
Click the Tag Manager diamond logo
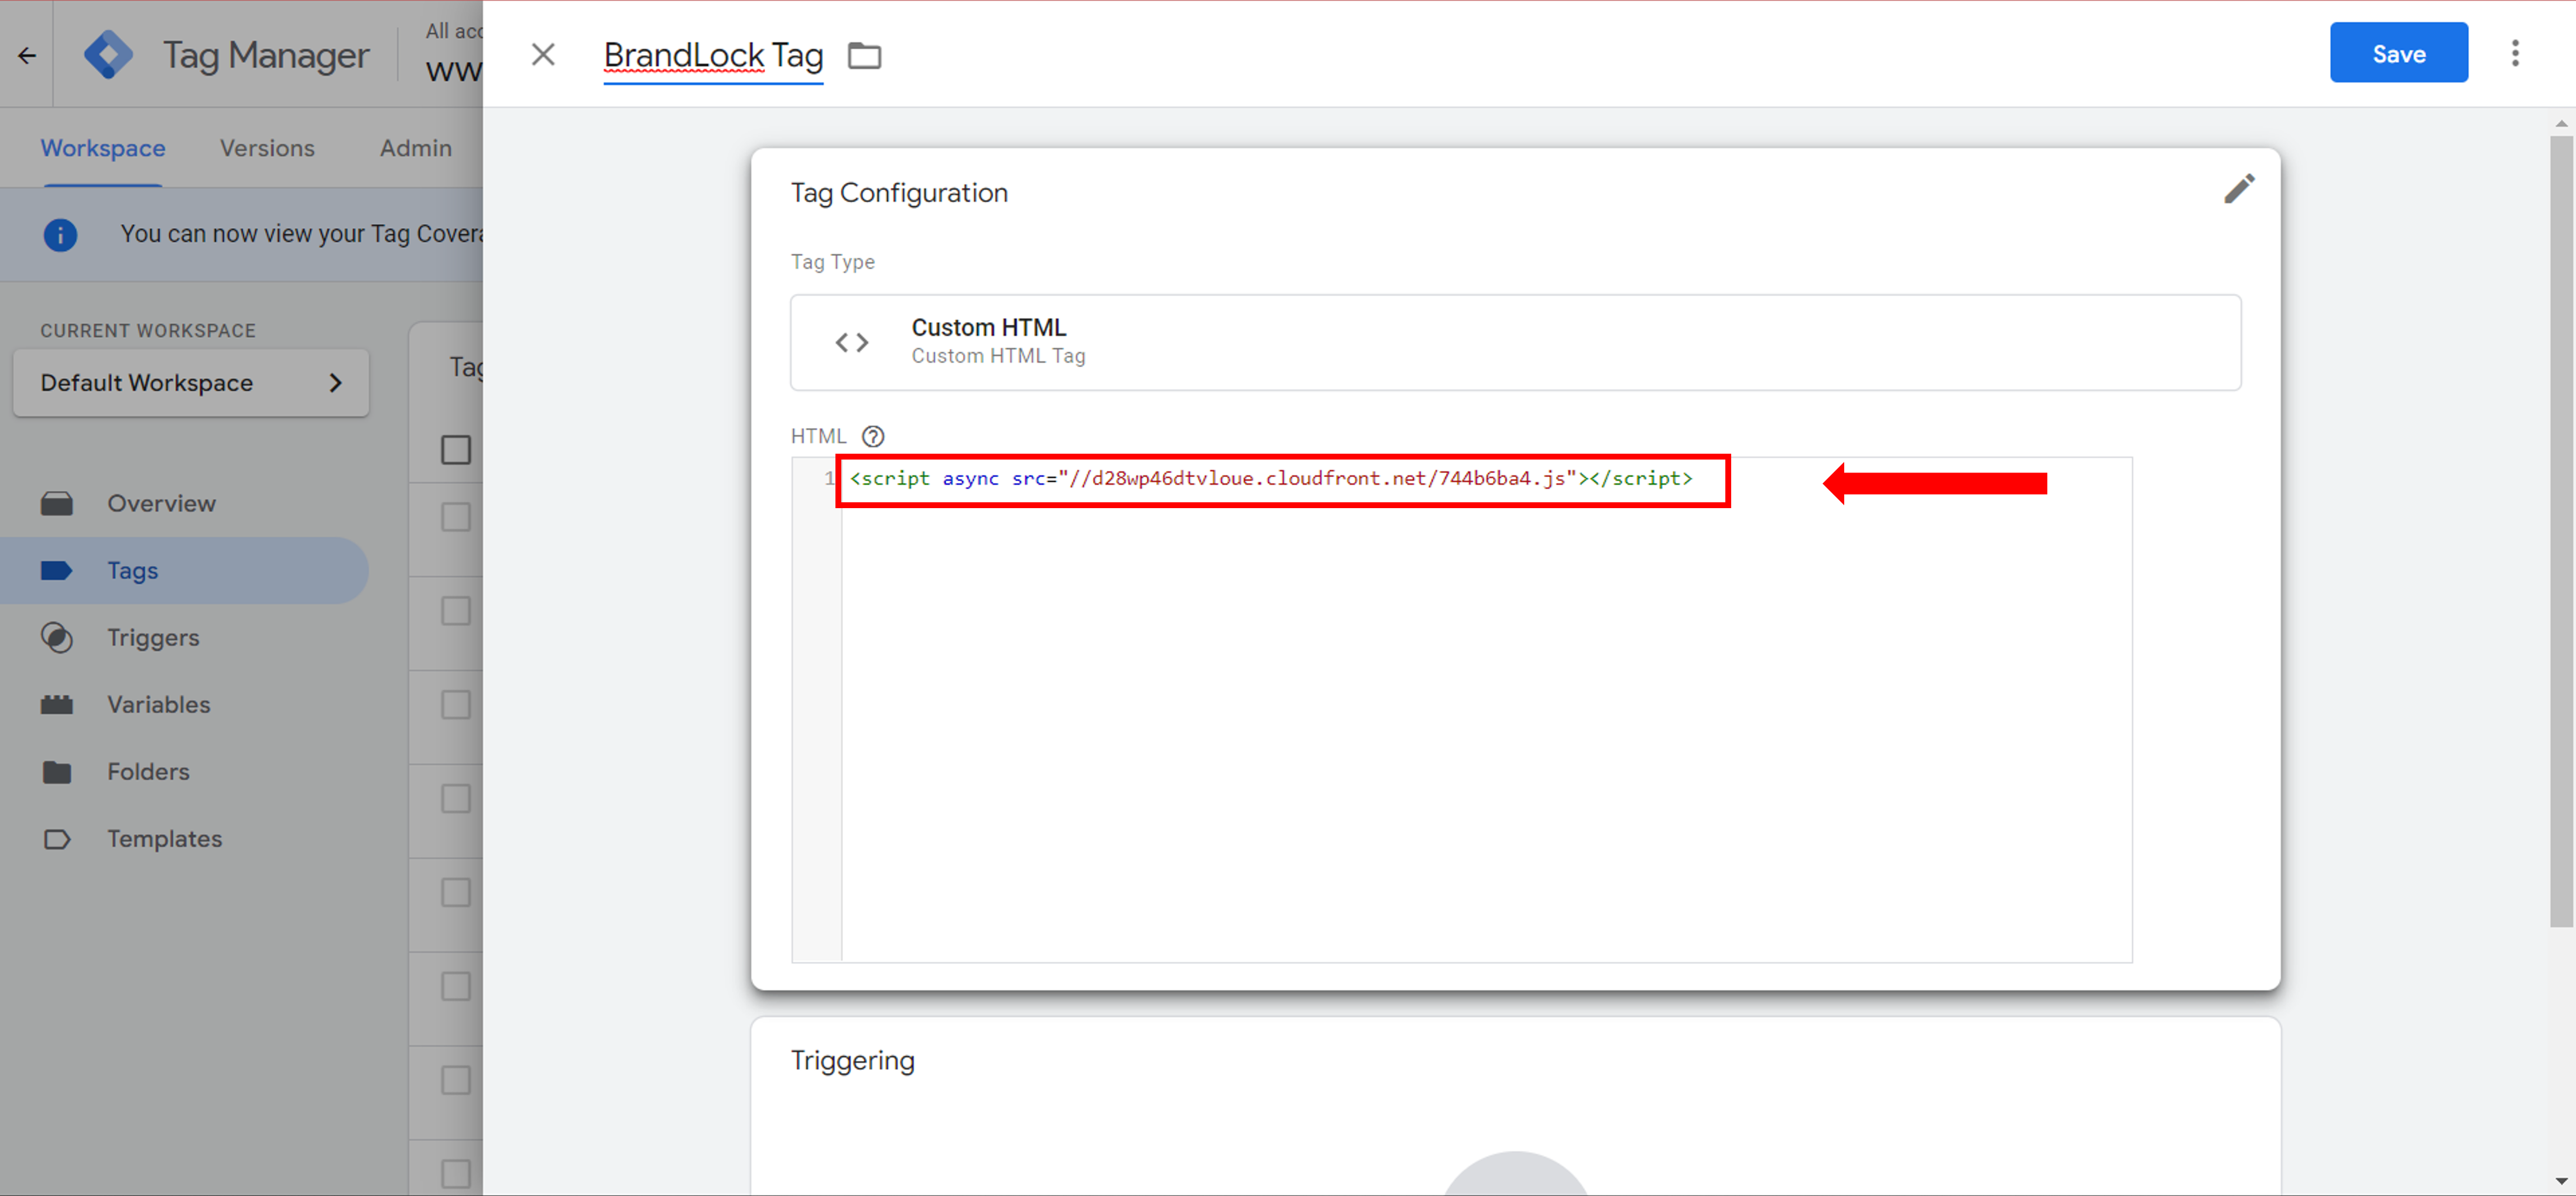108,54
